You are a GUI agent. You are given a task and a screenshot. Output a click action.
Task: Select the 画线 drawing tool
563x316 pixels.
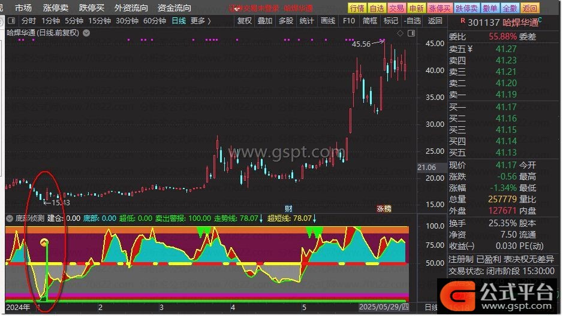(x=328, y=21)
